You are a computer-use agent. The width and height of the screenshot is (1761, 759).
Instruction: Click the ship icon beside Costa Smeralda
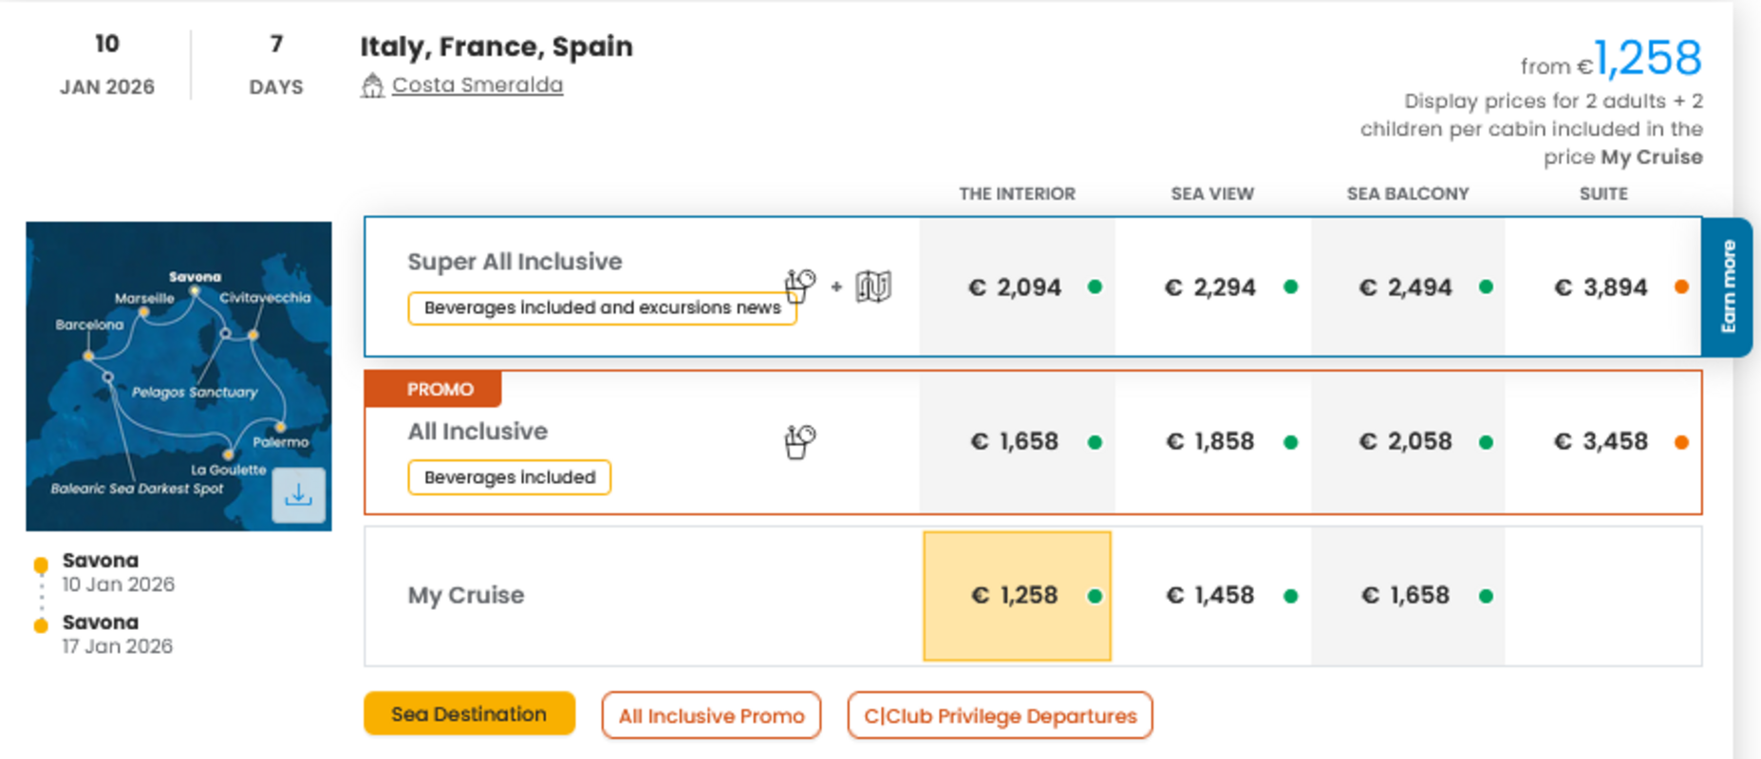tap(372, 85)
